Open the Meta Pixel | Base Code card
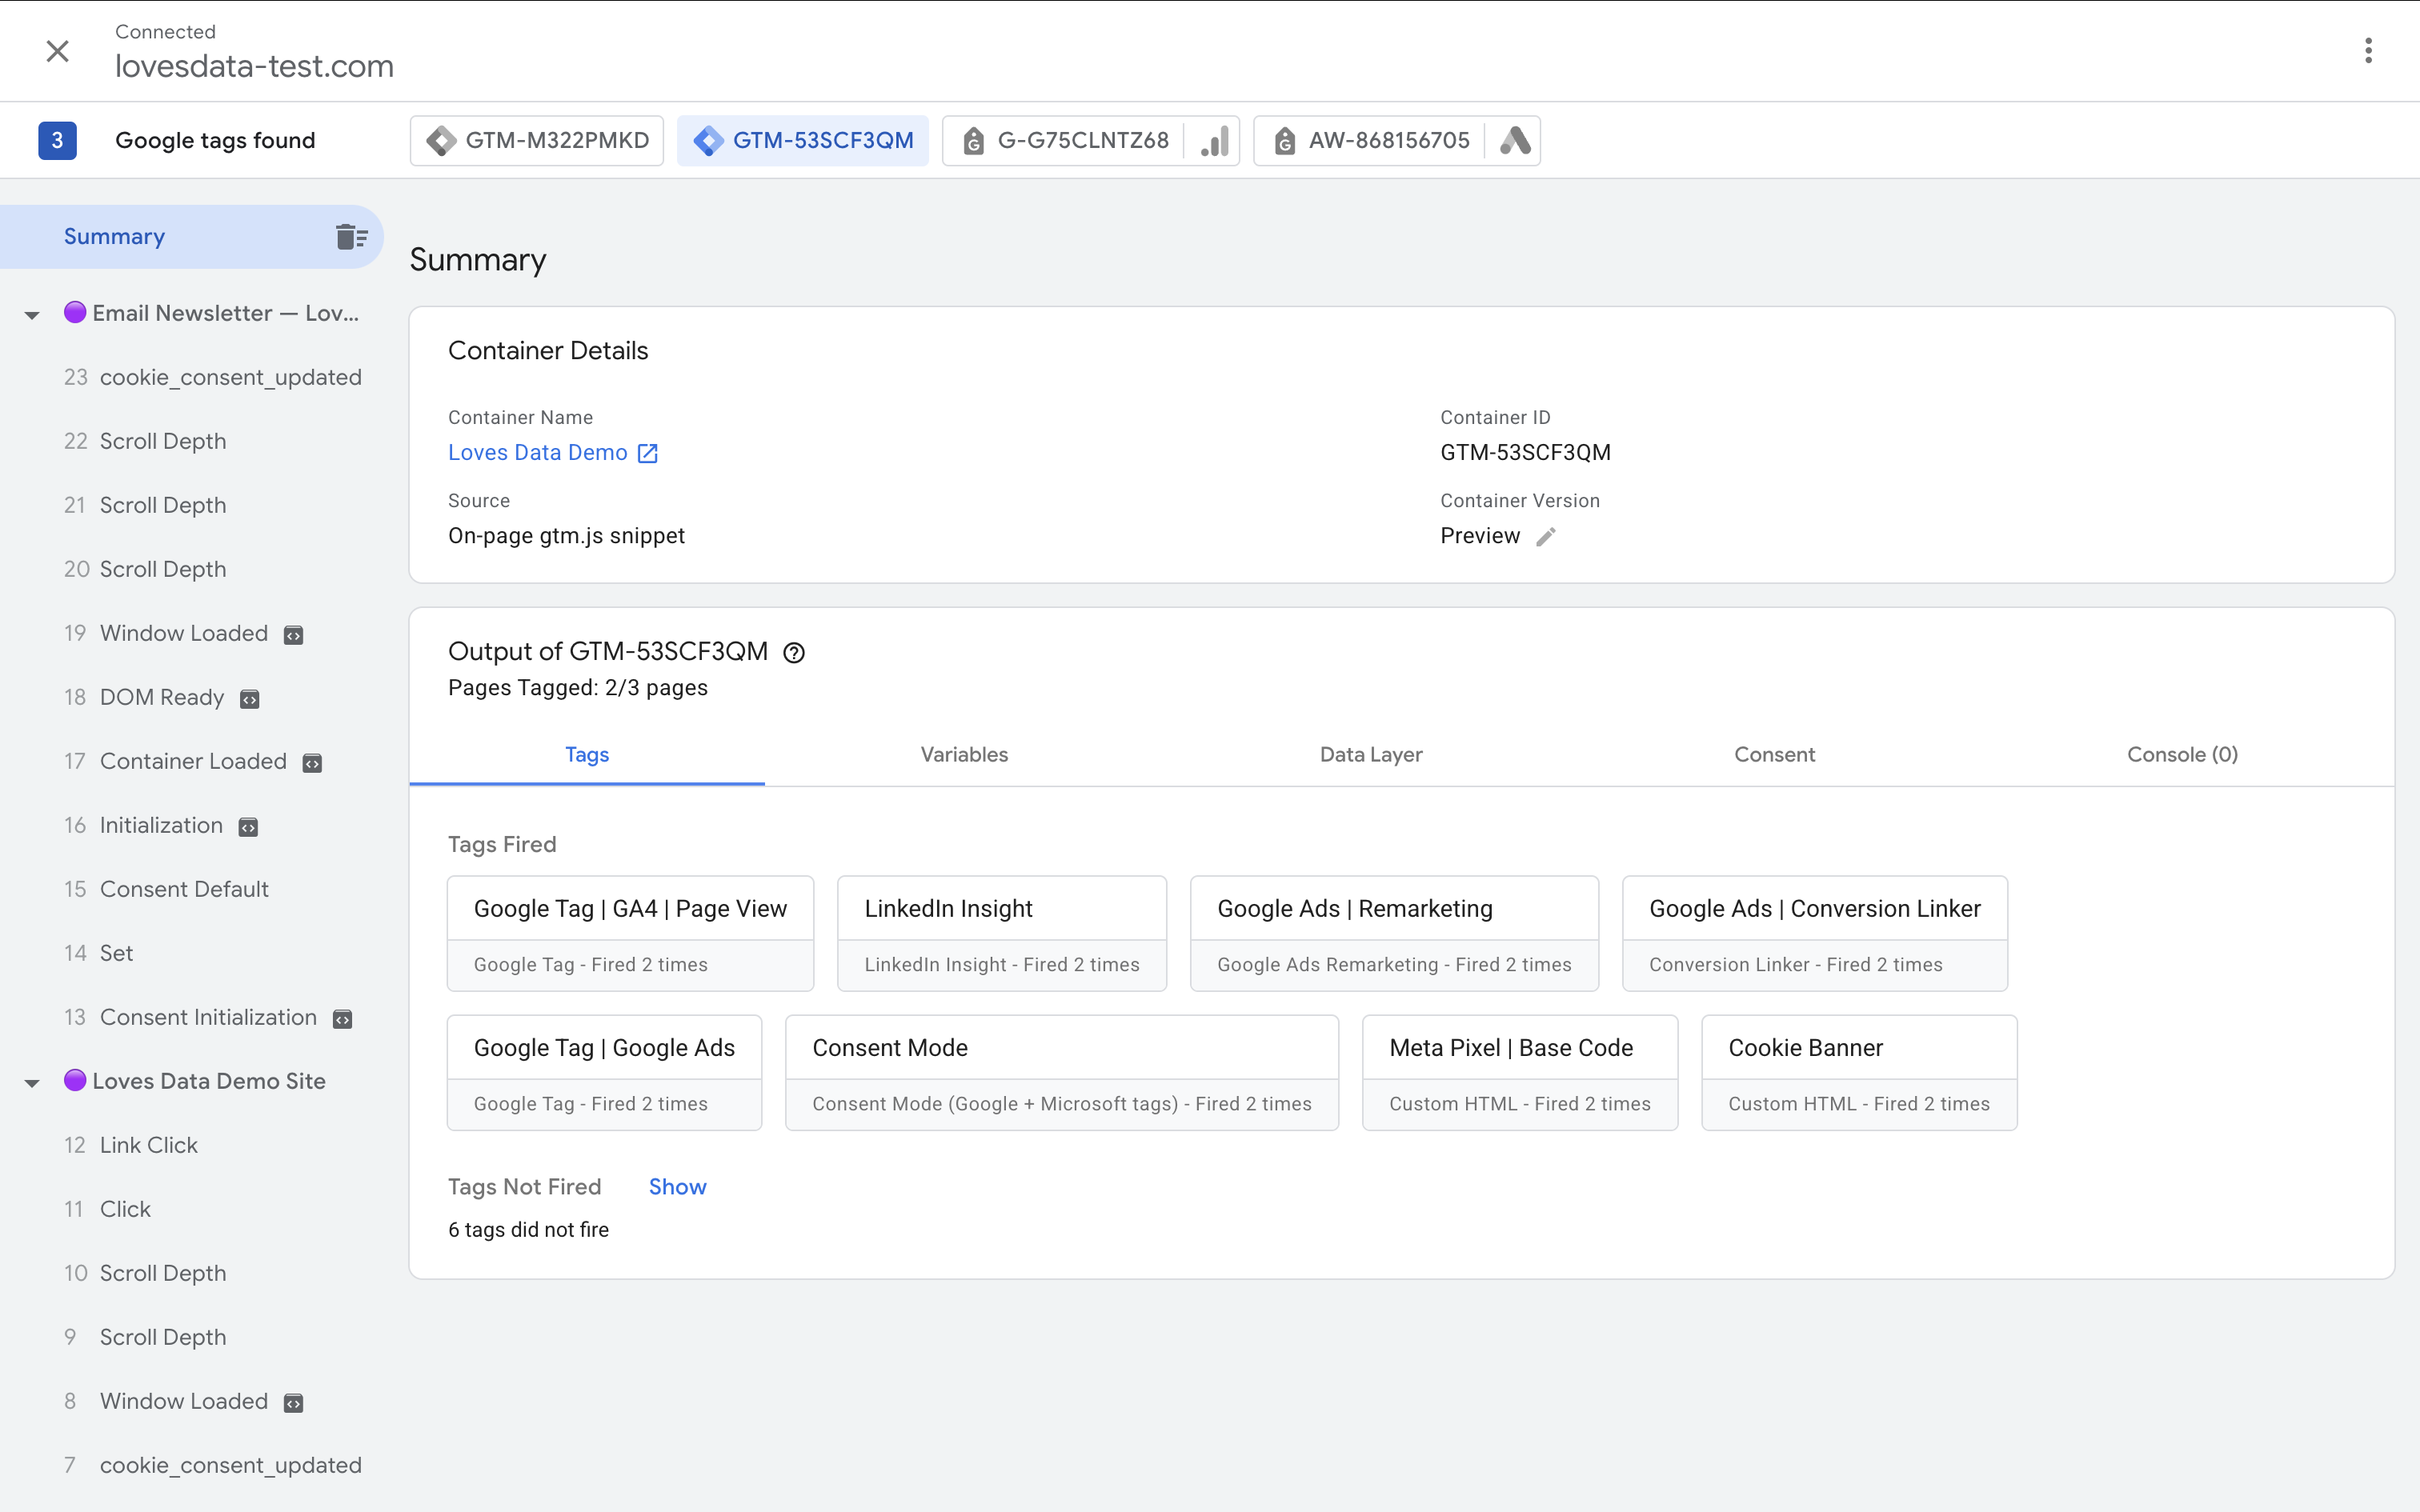This screenshot has height=1512, width=2420. [x=1520, y=1073]
